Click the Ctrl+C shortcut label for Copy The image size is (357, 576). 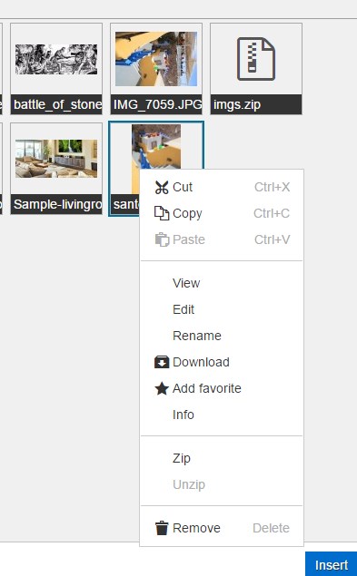coord(272,213)
